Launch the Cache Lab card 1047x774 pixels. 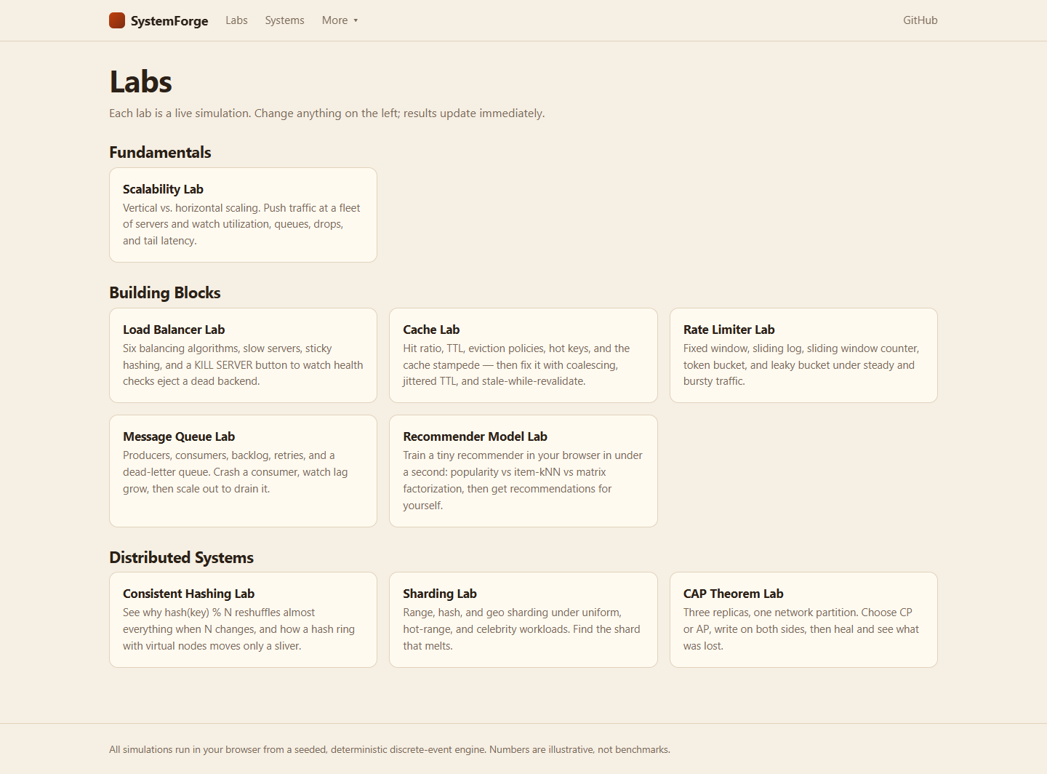pyautogui.click(x=523, y=355)
